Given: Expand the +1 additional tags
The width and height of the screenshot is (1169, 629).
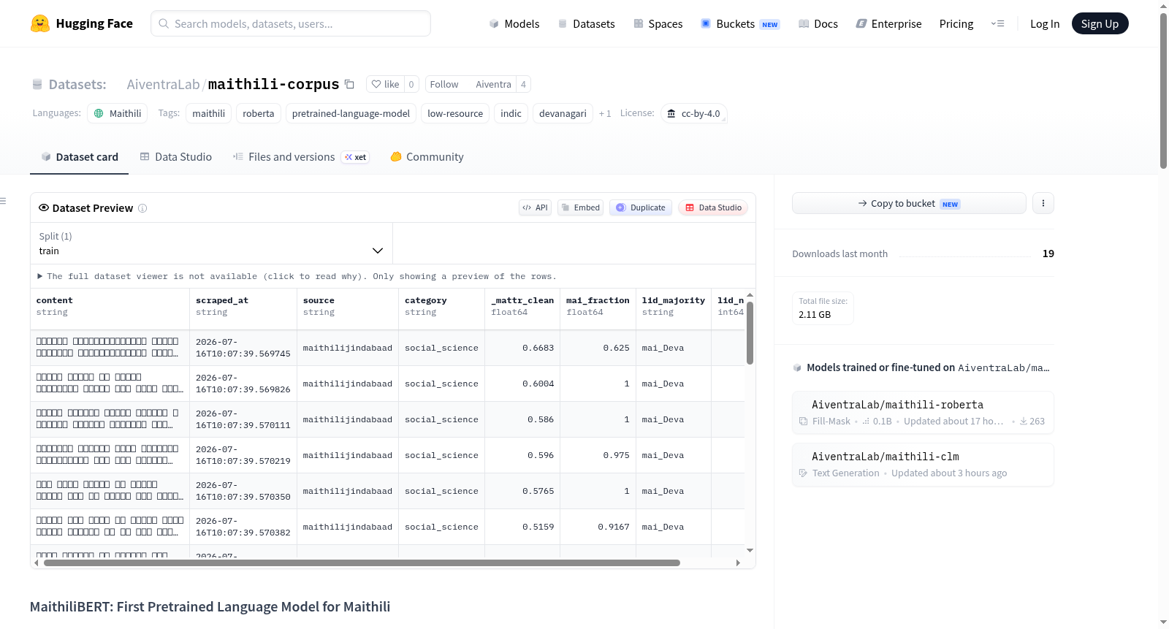Looking at the screenshot, I should pyautogui.click(x=605, y=113).
